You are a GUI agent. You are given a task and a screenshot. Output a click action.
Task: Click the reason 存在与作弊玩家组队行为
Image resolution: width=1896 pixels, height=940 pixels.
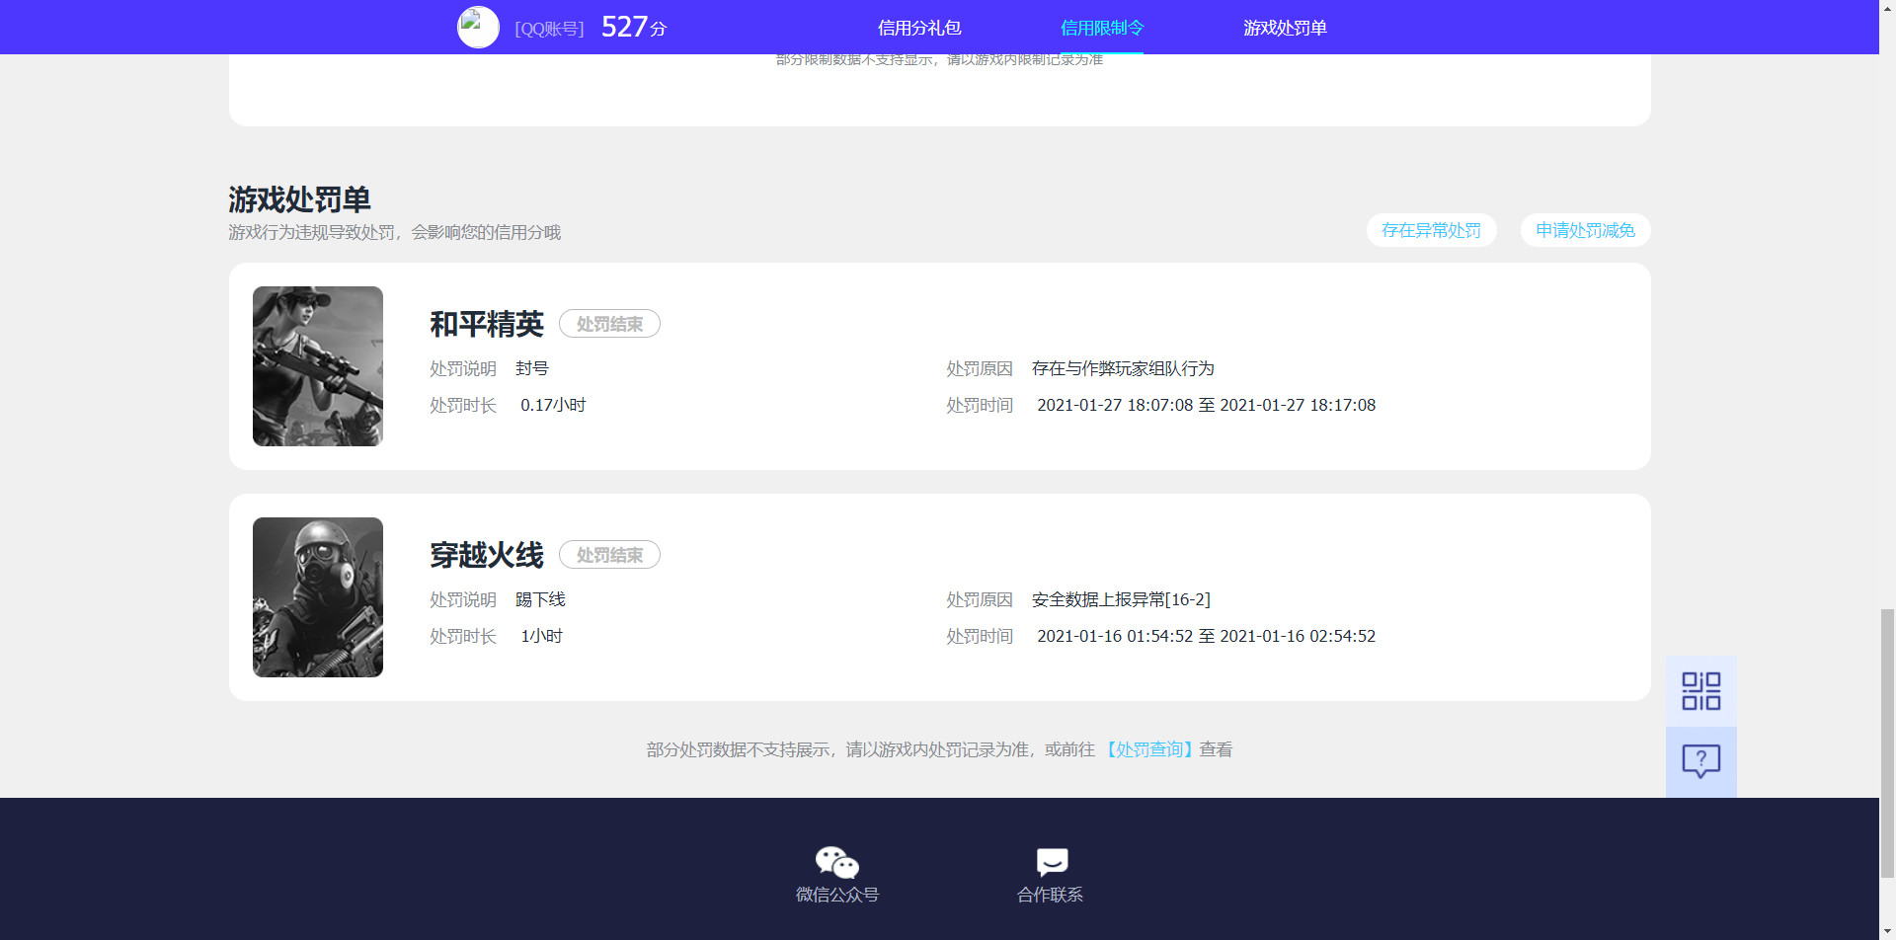pyautogui.click(x=1123, y=368)
